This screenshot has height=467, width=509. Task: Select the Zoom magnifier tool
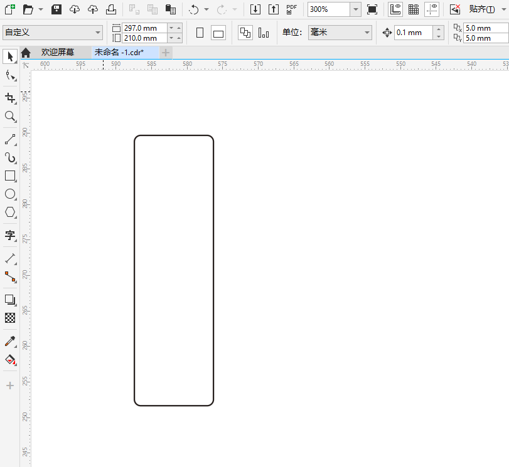(x=11, y=117)
